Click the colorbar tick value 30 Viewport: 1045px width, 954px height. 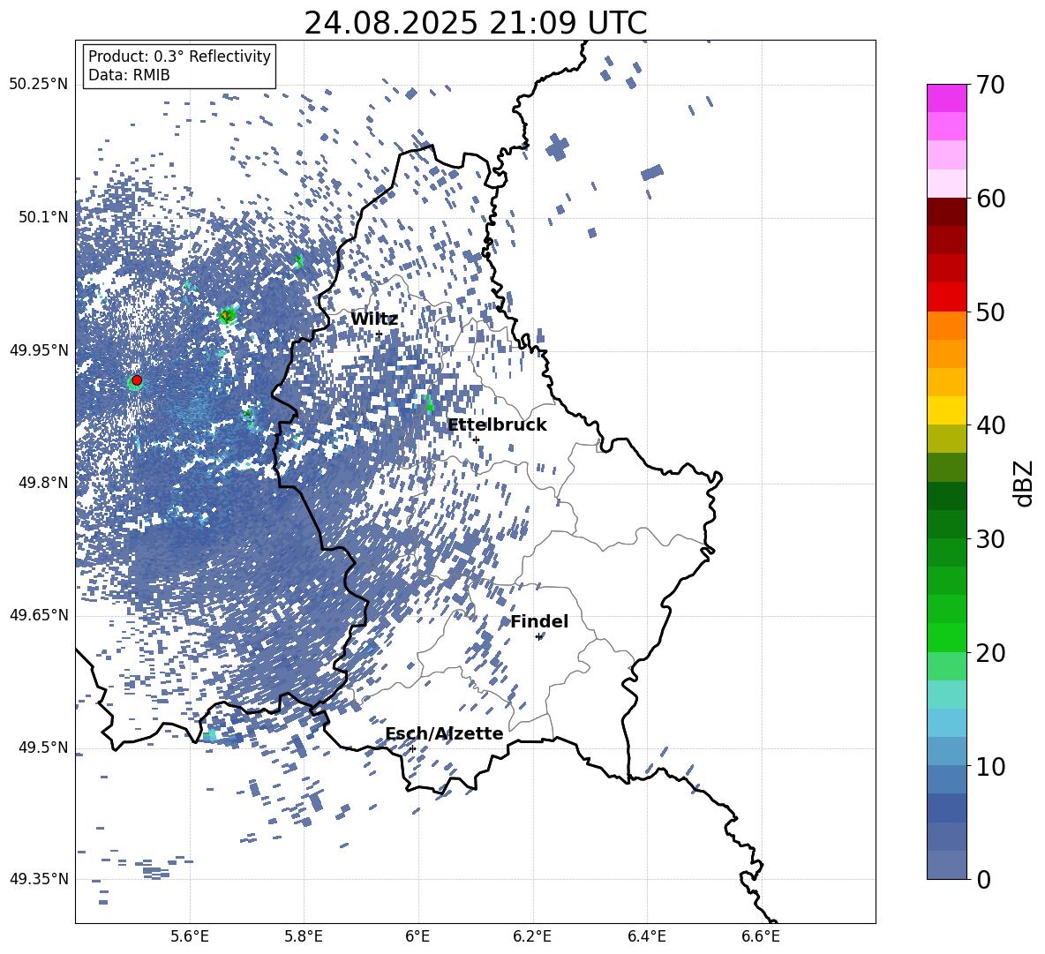click(990, 539)
